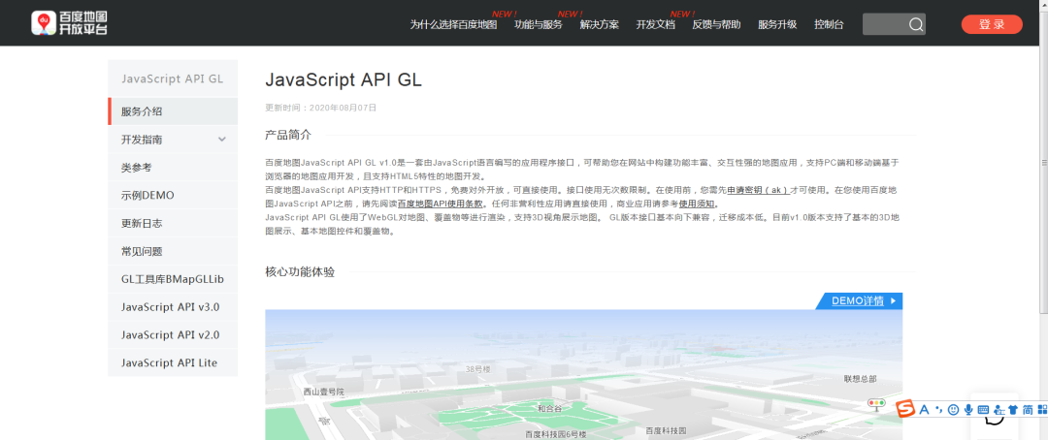The image size is (1048, 440).
Task: Follow the 申请密钥（ak）link
Action: pyautogui.click(x=757, y=190)
